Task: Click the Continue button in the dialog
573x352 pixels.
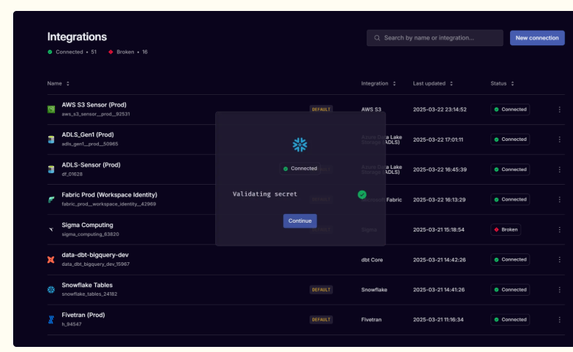Action: pos(299,221)
